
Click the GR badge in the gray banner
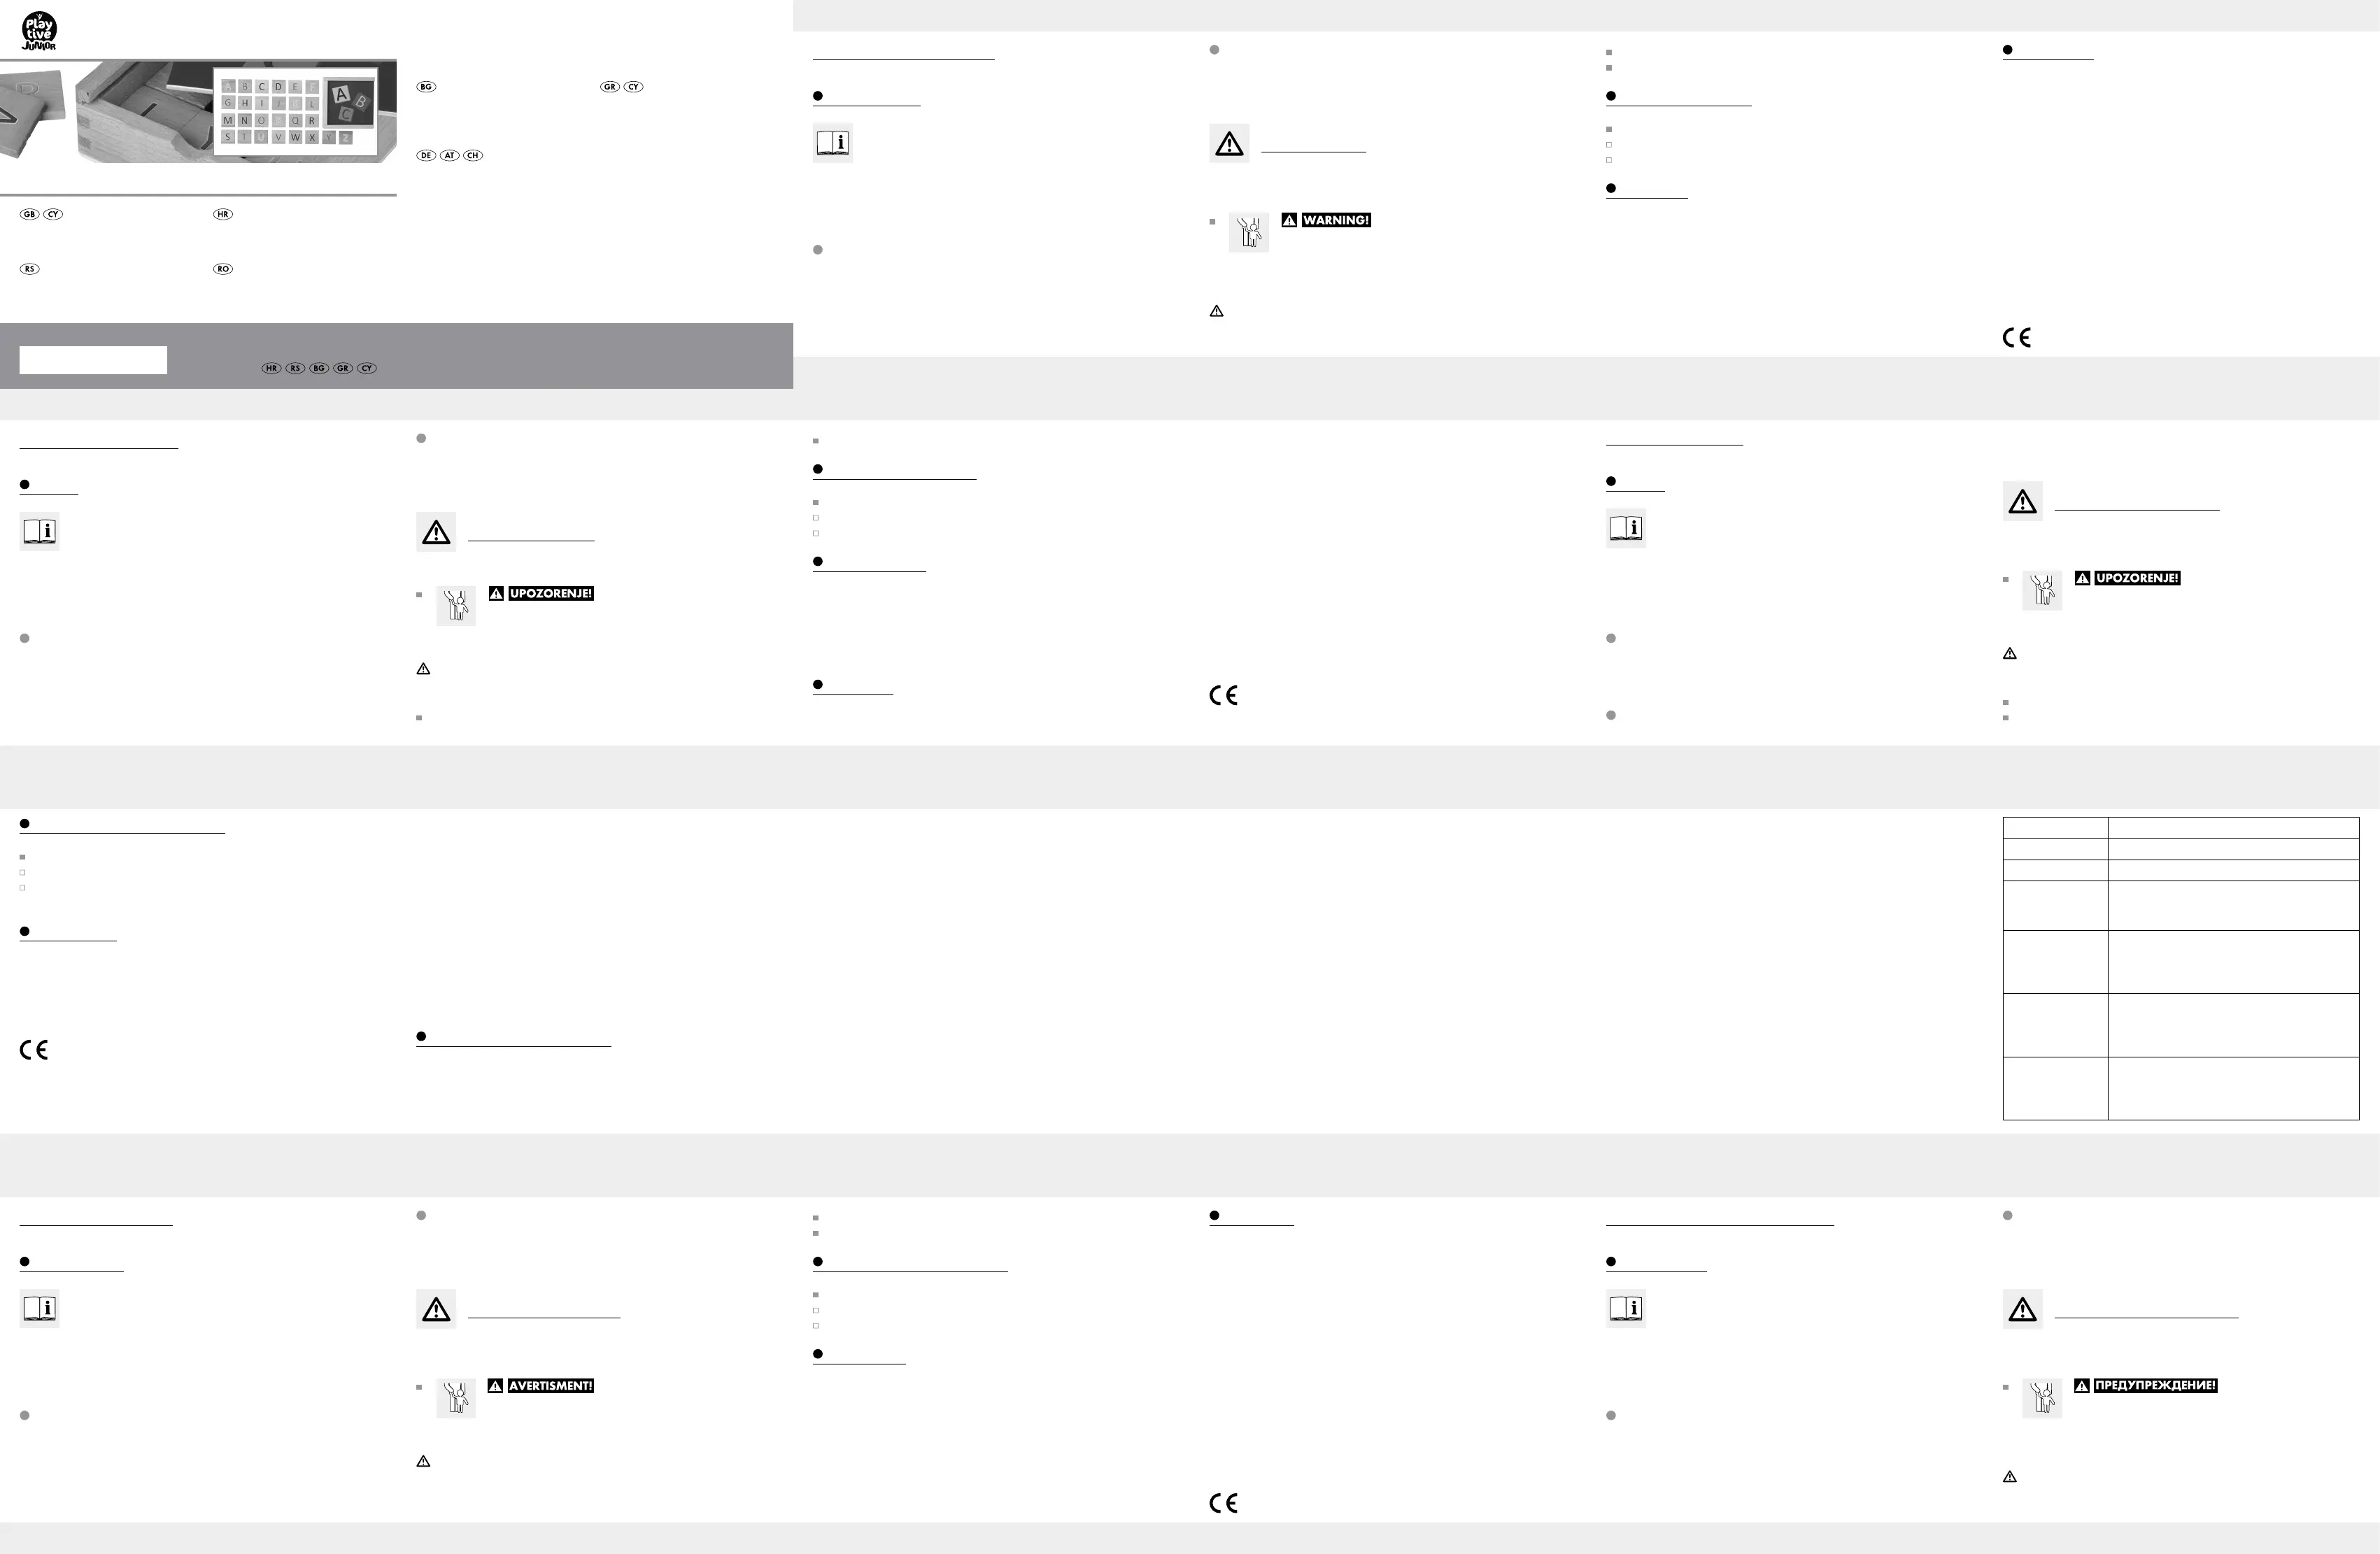tap(343, 368)
